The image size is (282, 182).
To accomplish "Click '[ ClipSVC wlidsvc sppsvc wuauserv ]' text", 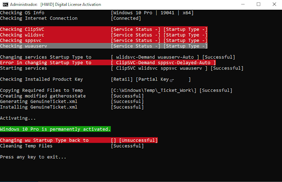I will tap(159, 68).
